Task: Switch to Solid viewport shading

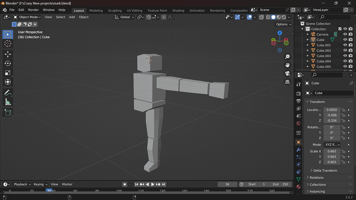Action: tap(273, 17)
